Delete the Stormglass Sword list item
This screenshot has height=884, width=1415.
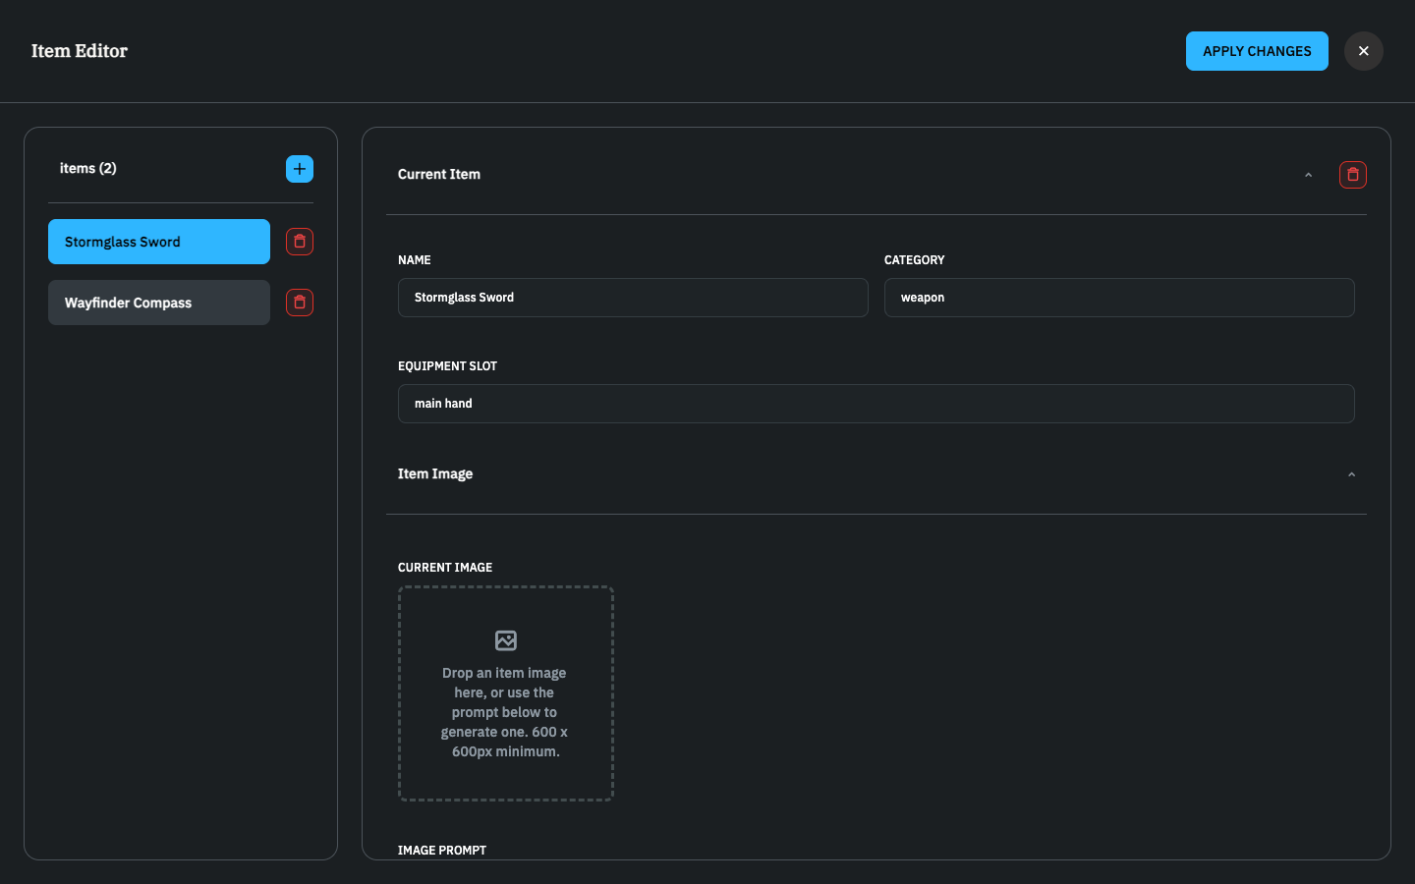click(300, 242)
